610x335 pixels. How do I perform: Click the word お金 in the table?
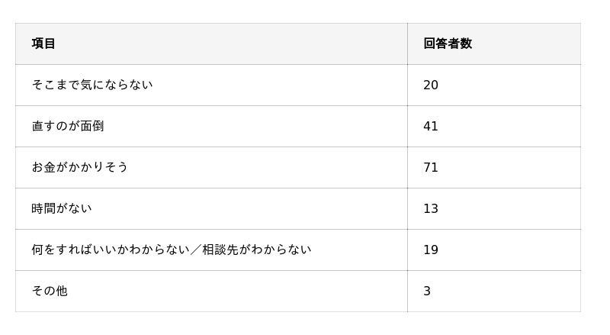(x=43, y=167)
